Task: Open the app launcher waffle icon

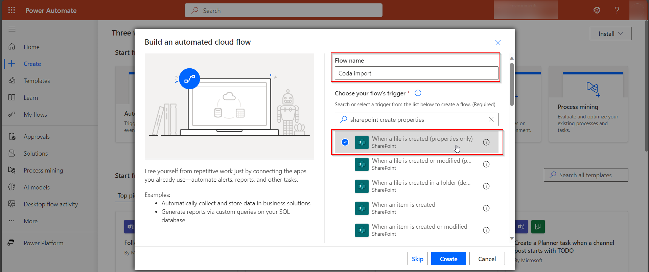Action: click(x=11, y=10)
